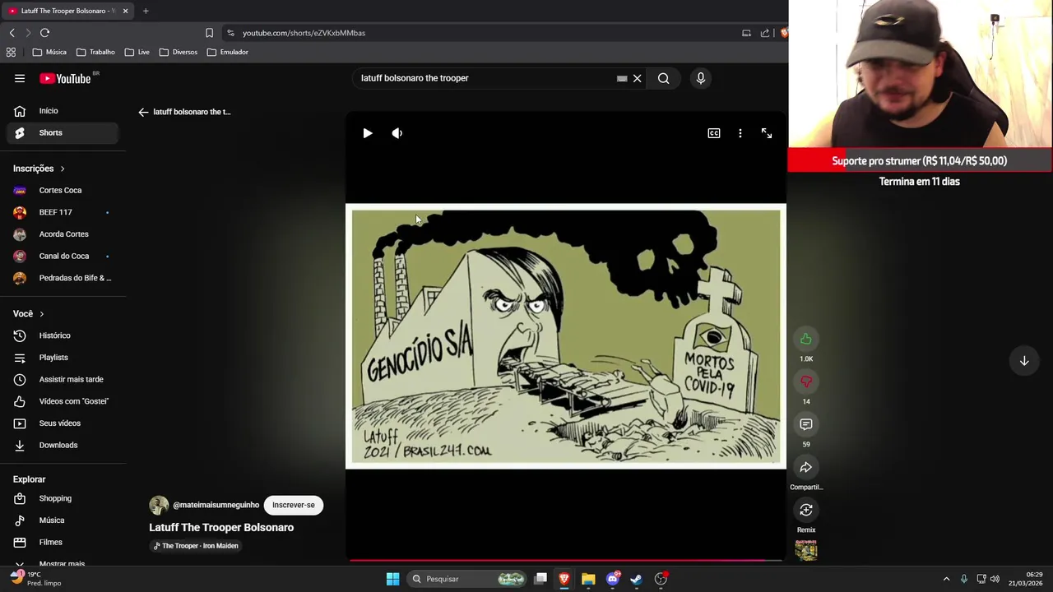Subscribe with the Inscrever-se button

pyautogui.click(x=294, y=505)
